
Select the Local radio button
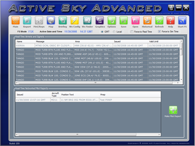pyautogui.click(x=114, y=32)
